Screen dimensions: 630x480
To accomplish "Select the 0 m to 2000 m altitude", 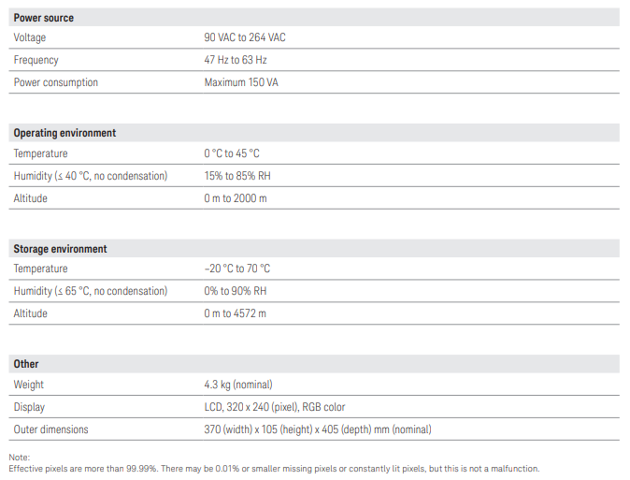I will click(x=235, y=198).
